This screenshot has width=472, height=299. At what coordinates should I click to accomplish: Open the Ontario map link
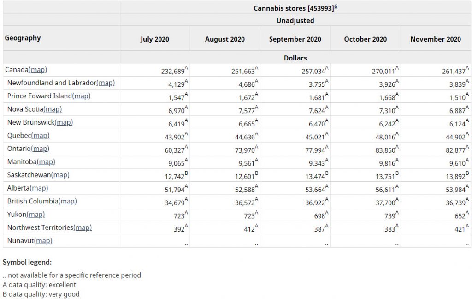coord(40,149)
